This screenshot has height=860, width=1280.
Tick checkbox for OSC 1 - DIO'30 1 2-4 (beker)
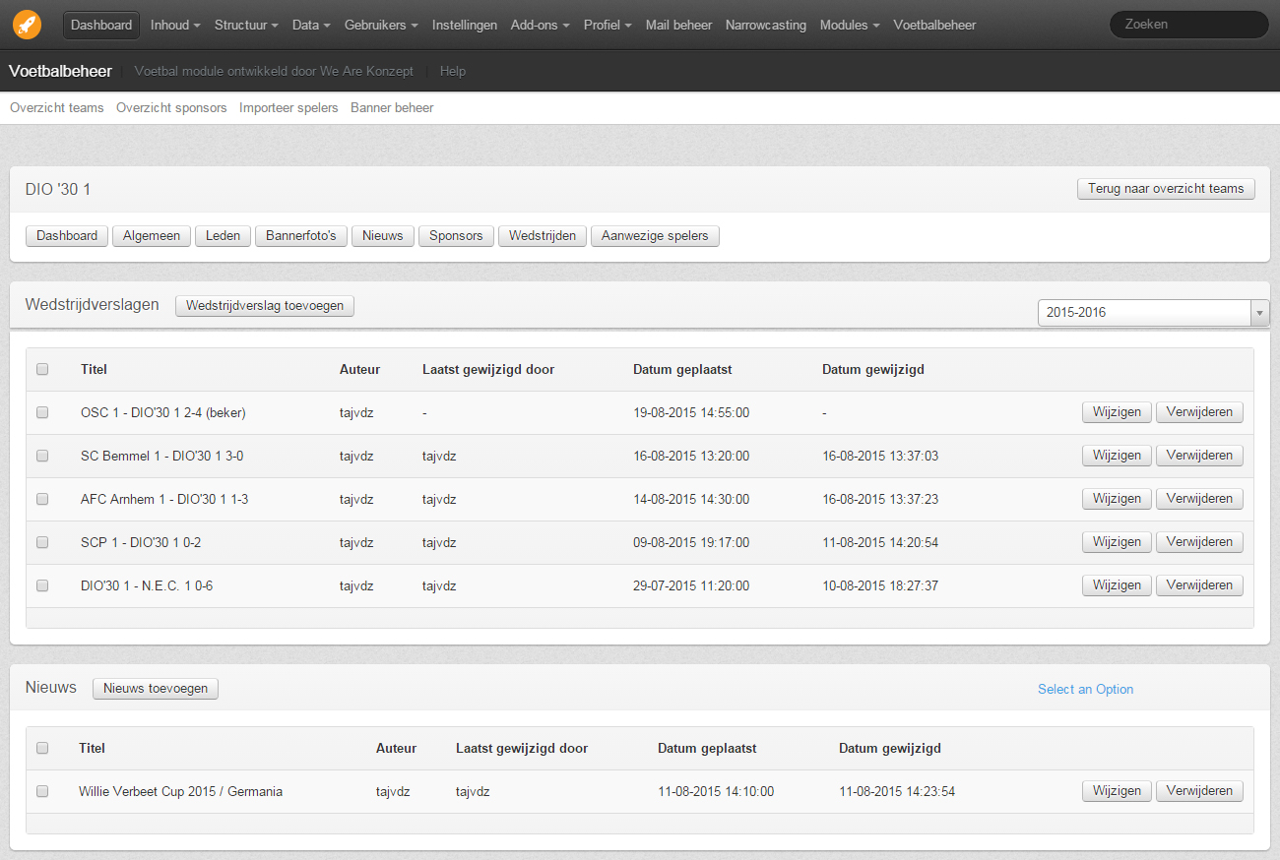tap(42, 413)
